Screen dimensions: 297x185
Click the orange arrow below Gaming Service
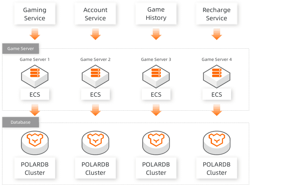(35, 34)
